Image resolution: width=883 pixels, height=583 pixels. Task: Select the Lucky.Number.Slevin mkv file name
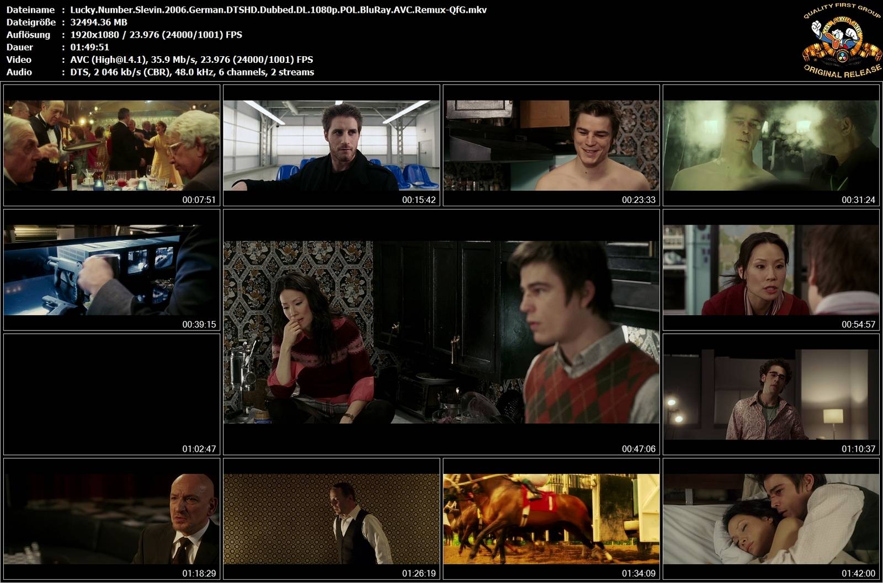(x=278, y=9)
